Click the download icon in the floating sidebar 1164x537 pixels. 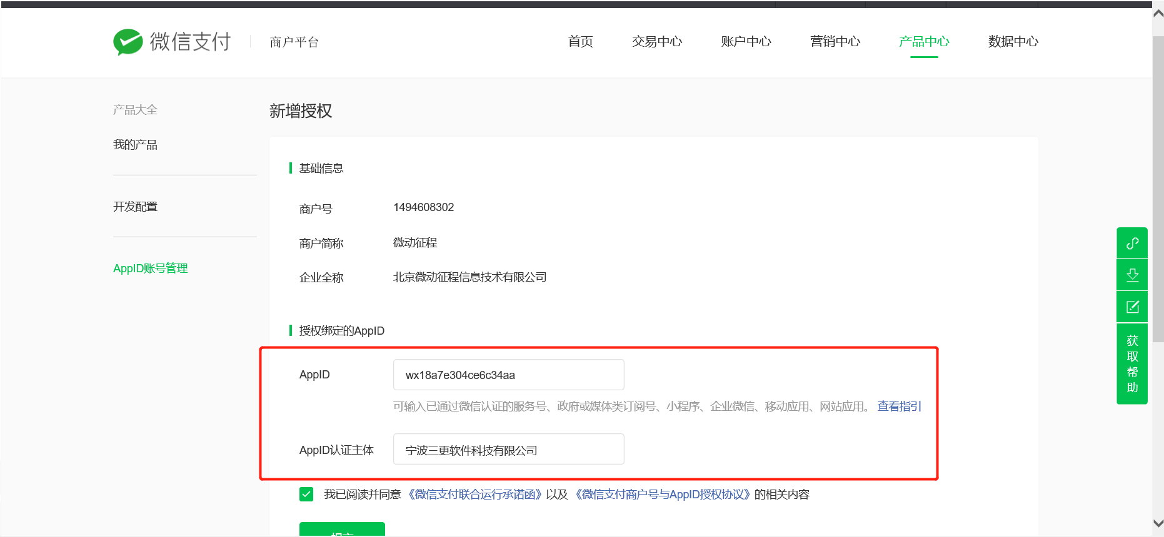coord(1132,275)
